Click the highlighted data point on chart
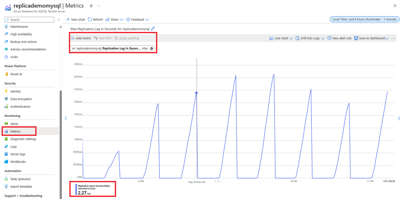This screenshot has height=199, width=400. (x=196, y=93)
